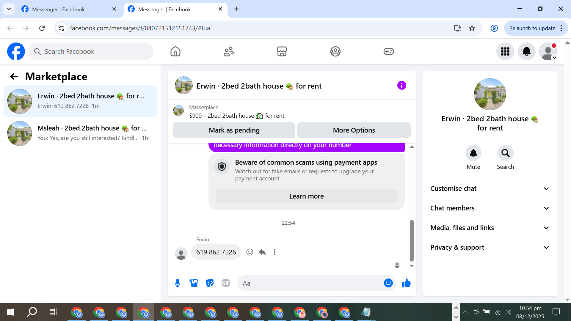Image resolution: width=571 pixels, height=321 pixels.
Task: Click More Options button
Action: pos(354,130)
